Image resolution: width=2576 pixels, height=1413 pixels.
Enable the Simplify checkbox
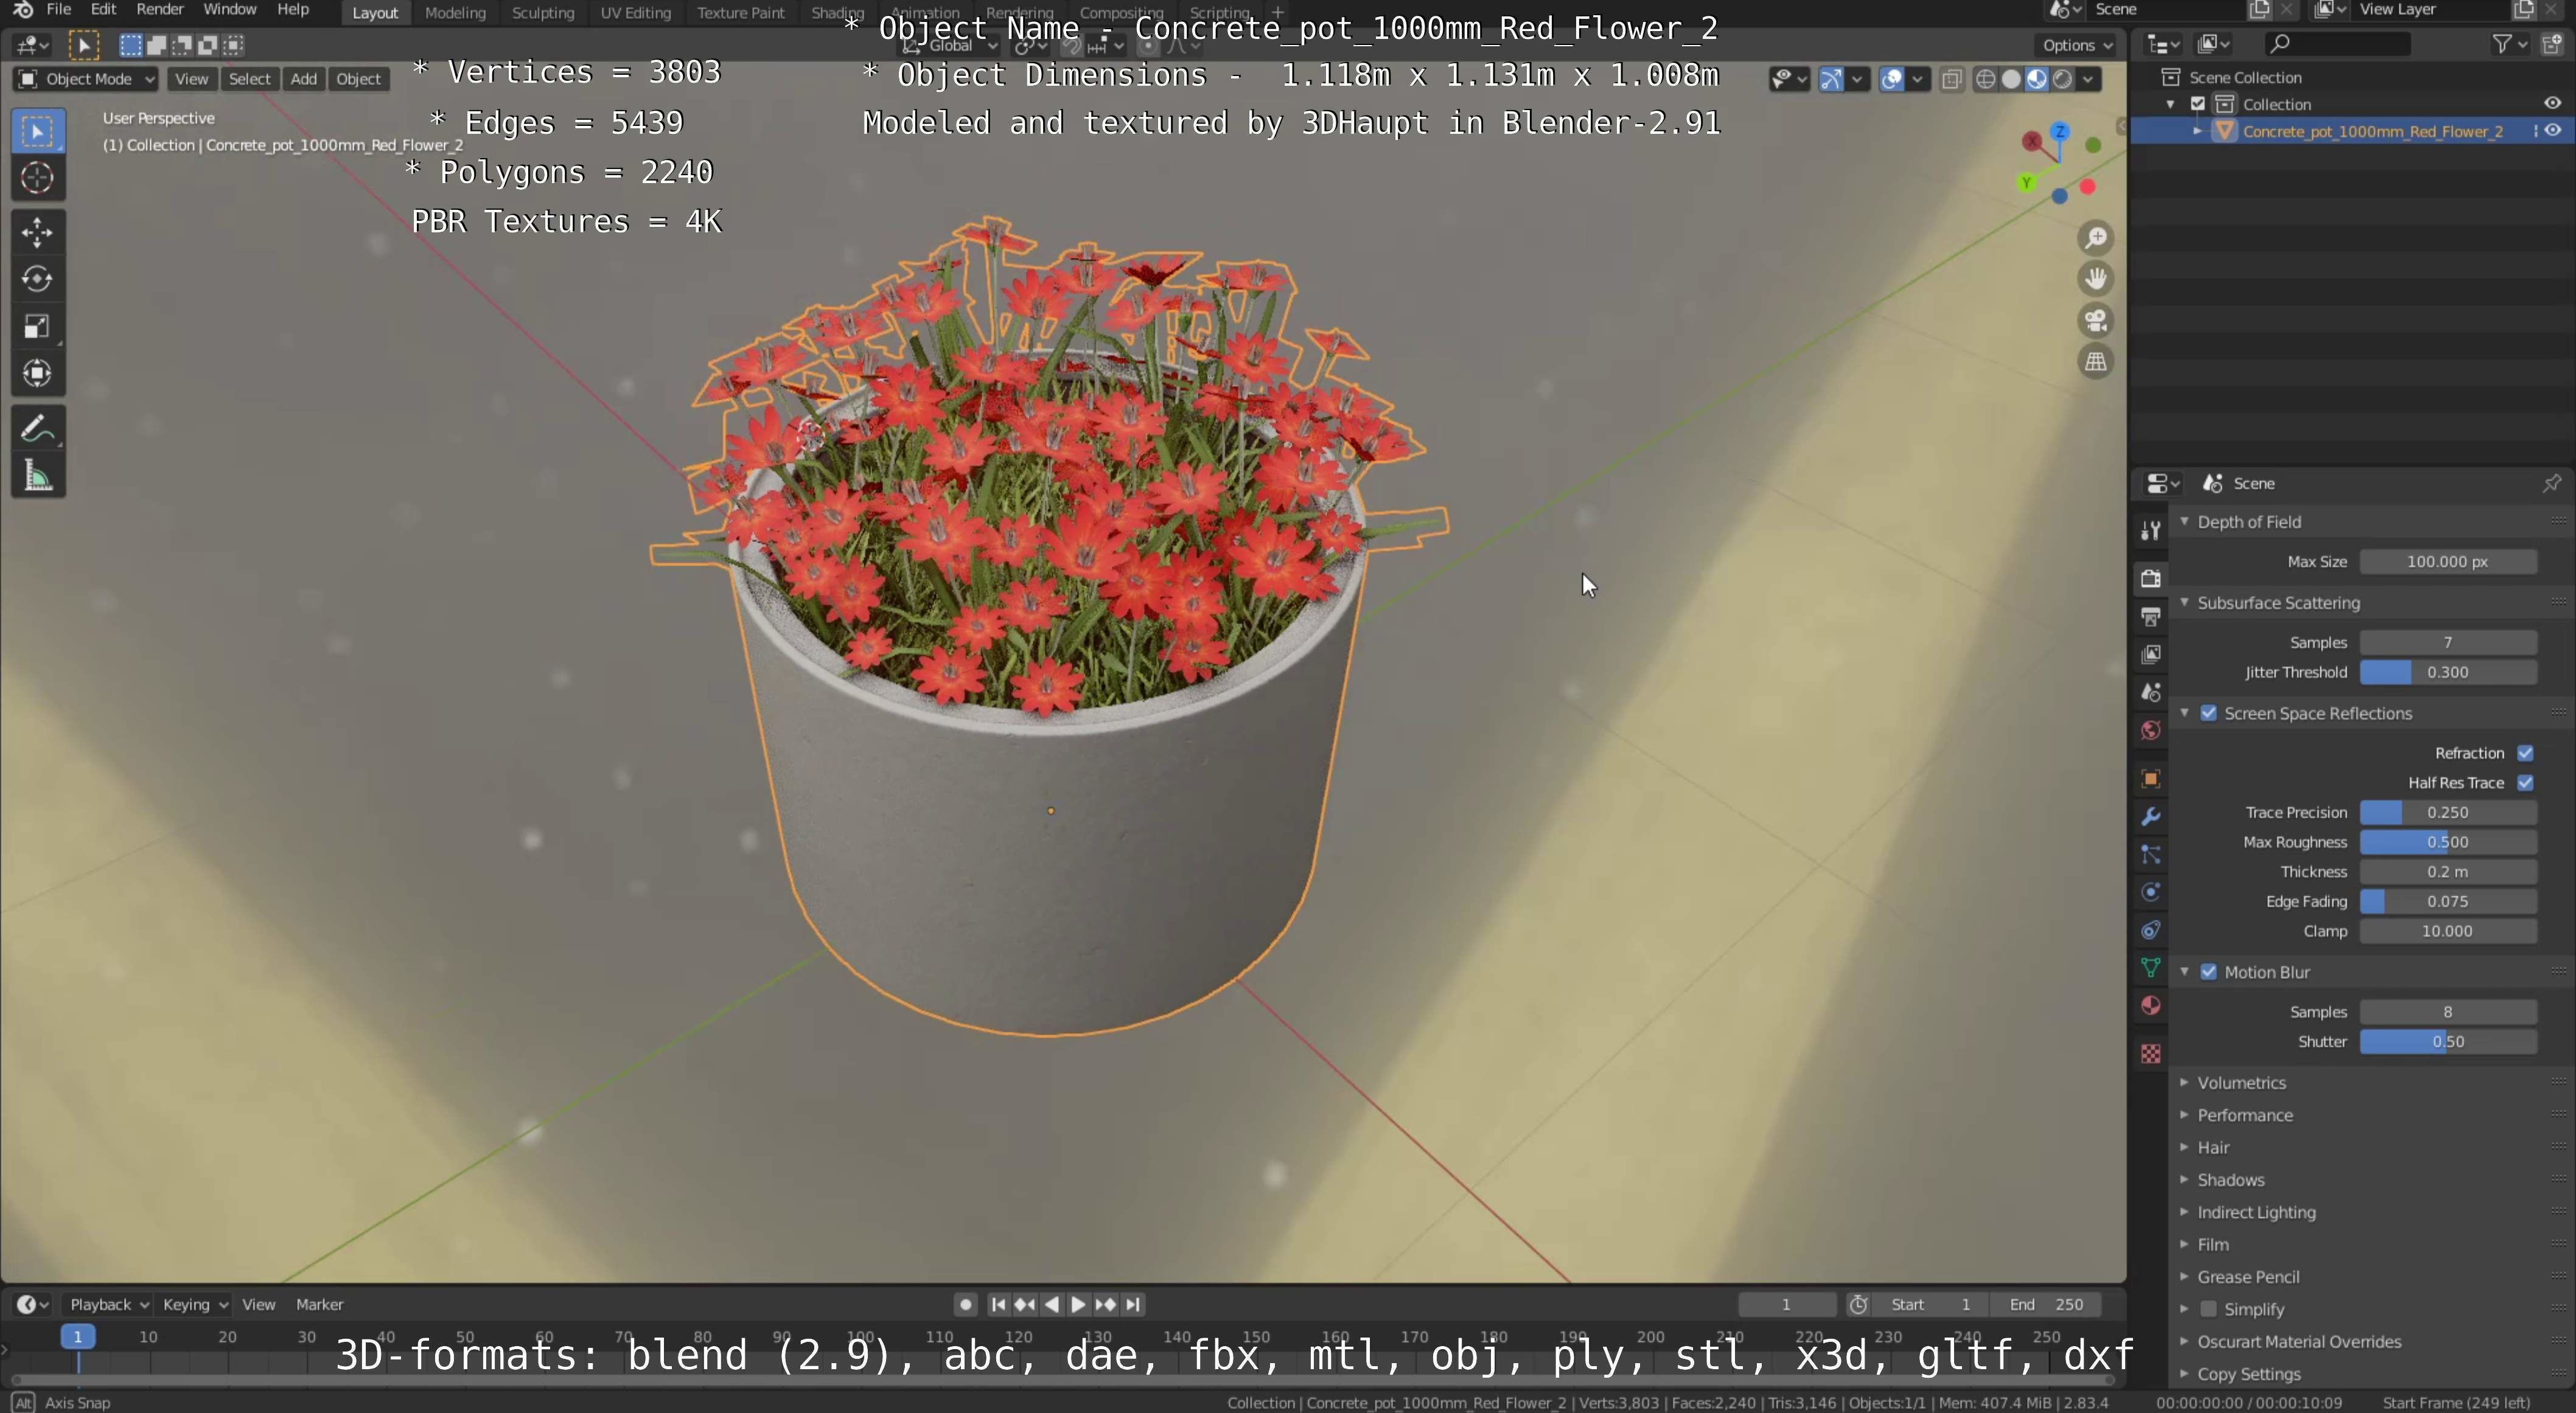point(2209,1308)
